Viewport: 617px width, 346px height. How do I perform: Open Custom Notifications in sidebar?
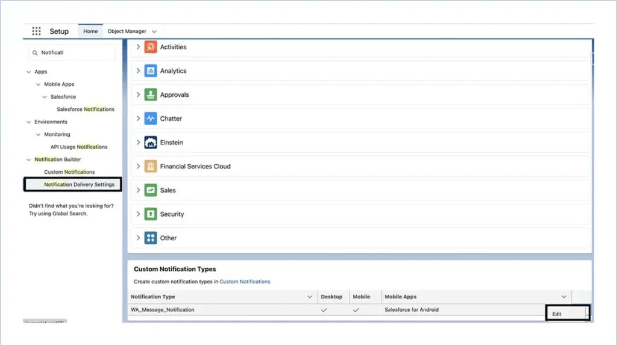click(69, 172)
